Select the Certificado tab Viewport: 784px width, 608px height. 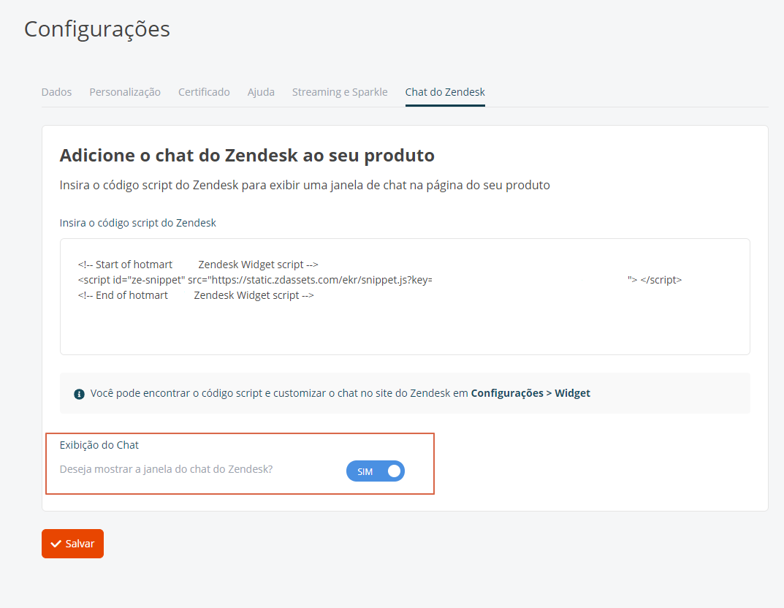204,92
